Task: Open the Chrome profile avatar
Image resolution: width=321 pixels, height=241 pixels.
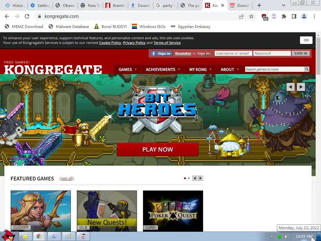Action: point(304,16)
